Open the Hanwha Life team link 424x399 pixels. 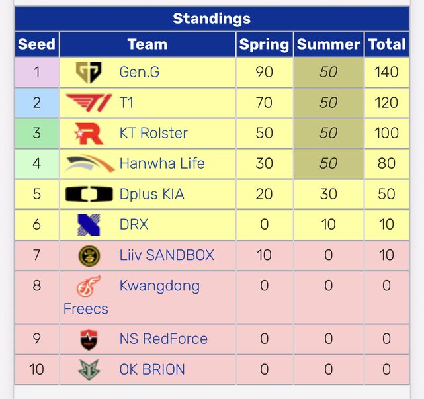coord(162,164)
